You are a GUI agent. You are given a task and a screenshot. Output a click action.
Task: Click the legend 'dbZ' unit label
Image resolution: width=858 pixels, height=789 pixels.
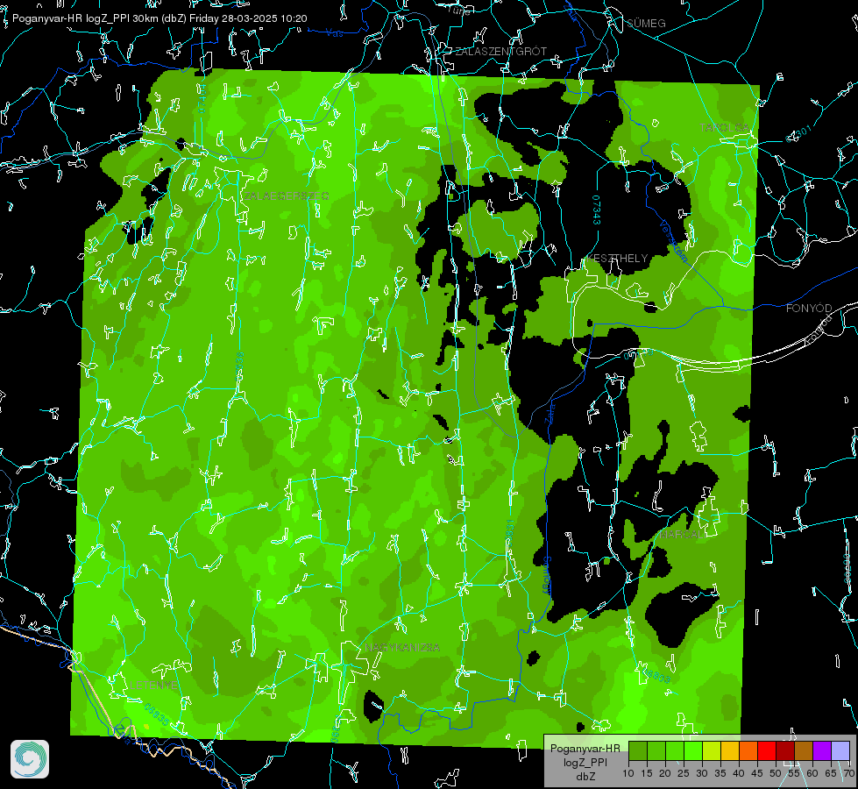pos(585,777)
